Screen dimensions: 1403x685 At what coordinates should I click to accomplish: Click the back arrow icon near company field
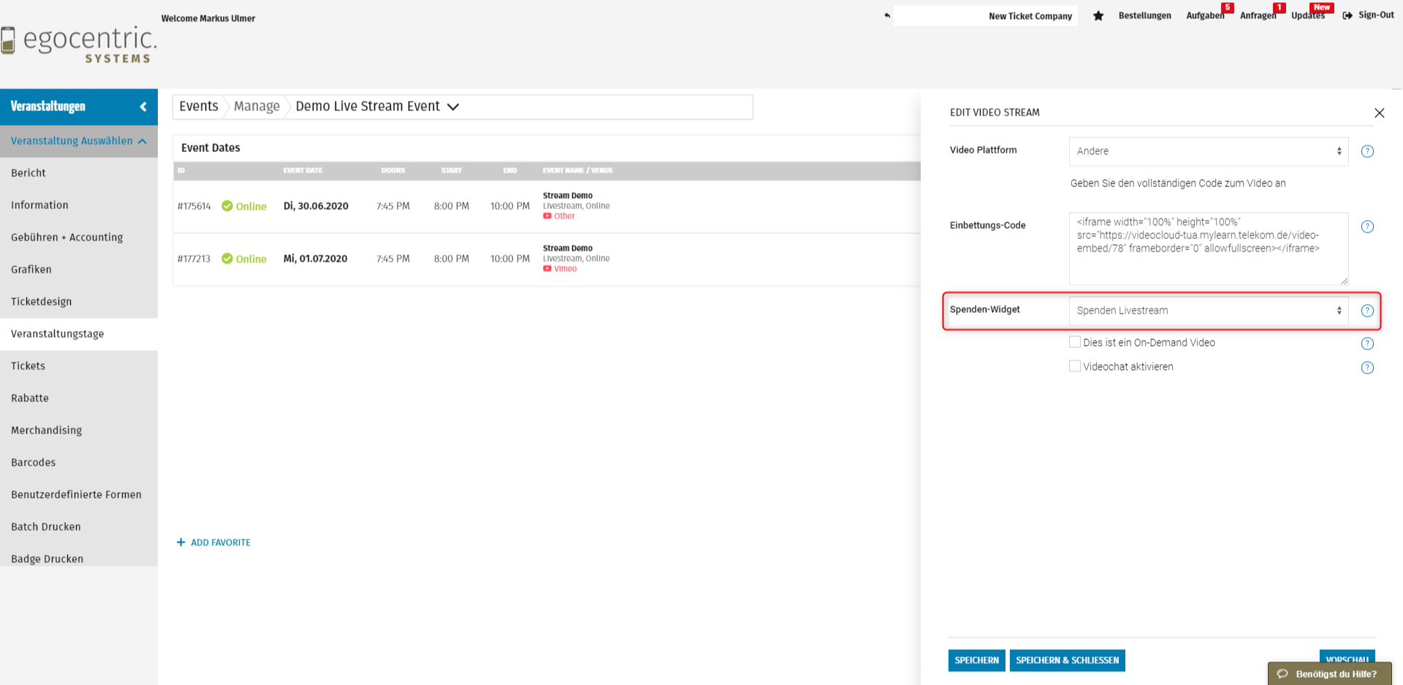click(887, 15)
